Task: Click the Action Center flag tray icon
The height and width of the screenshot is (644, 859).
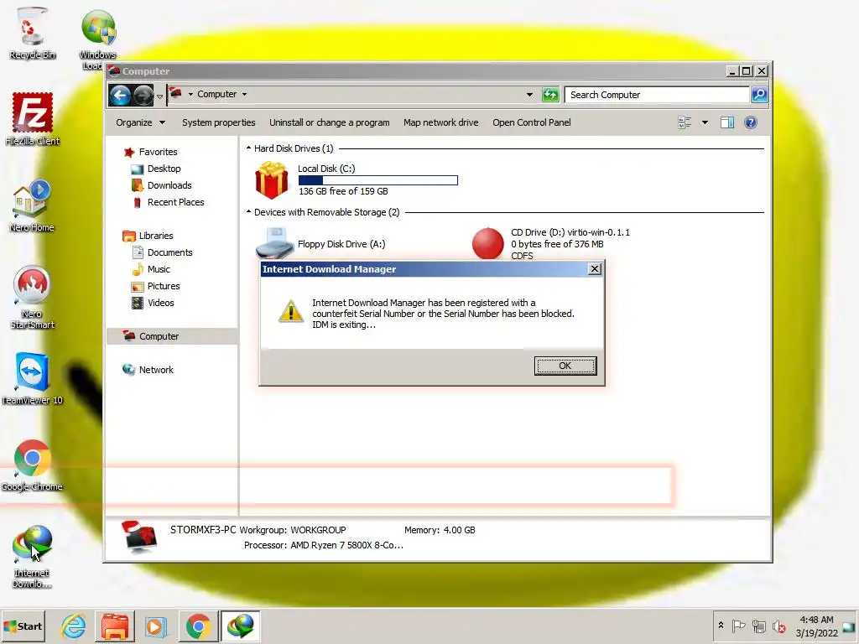Action: [x=738, y=626]
